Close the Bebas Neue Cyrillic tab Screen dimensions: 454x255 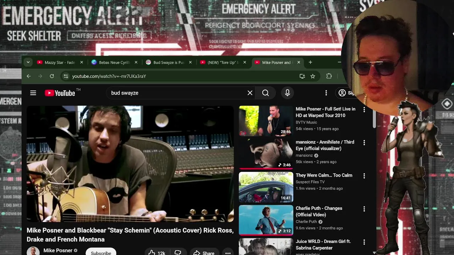pyautogui.click(x=136, y=62)
